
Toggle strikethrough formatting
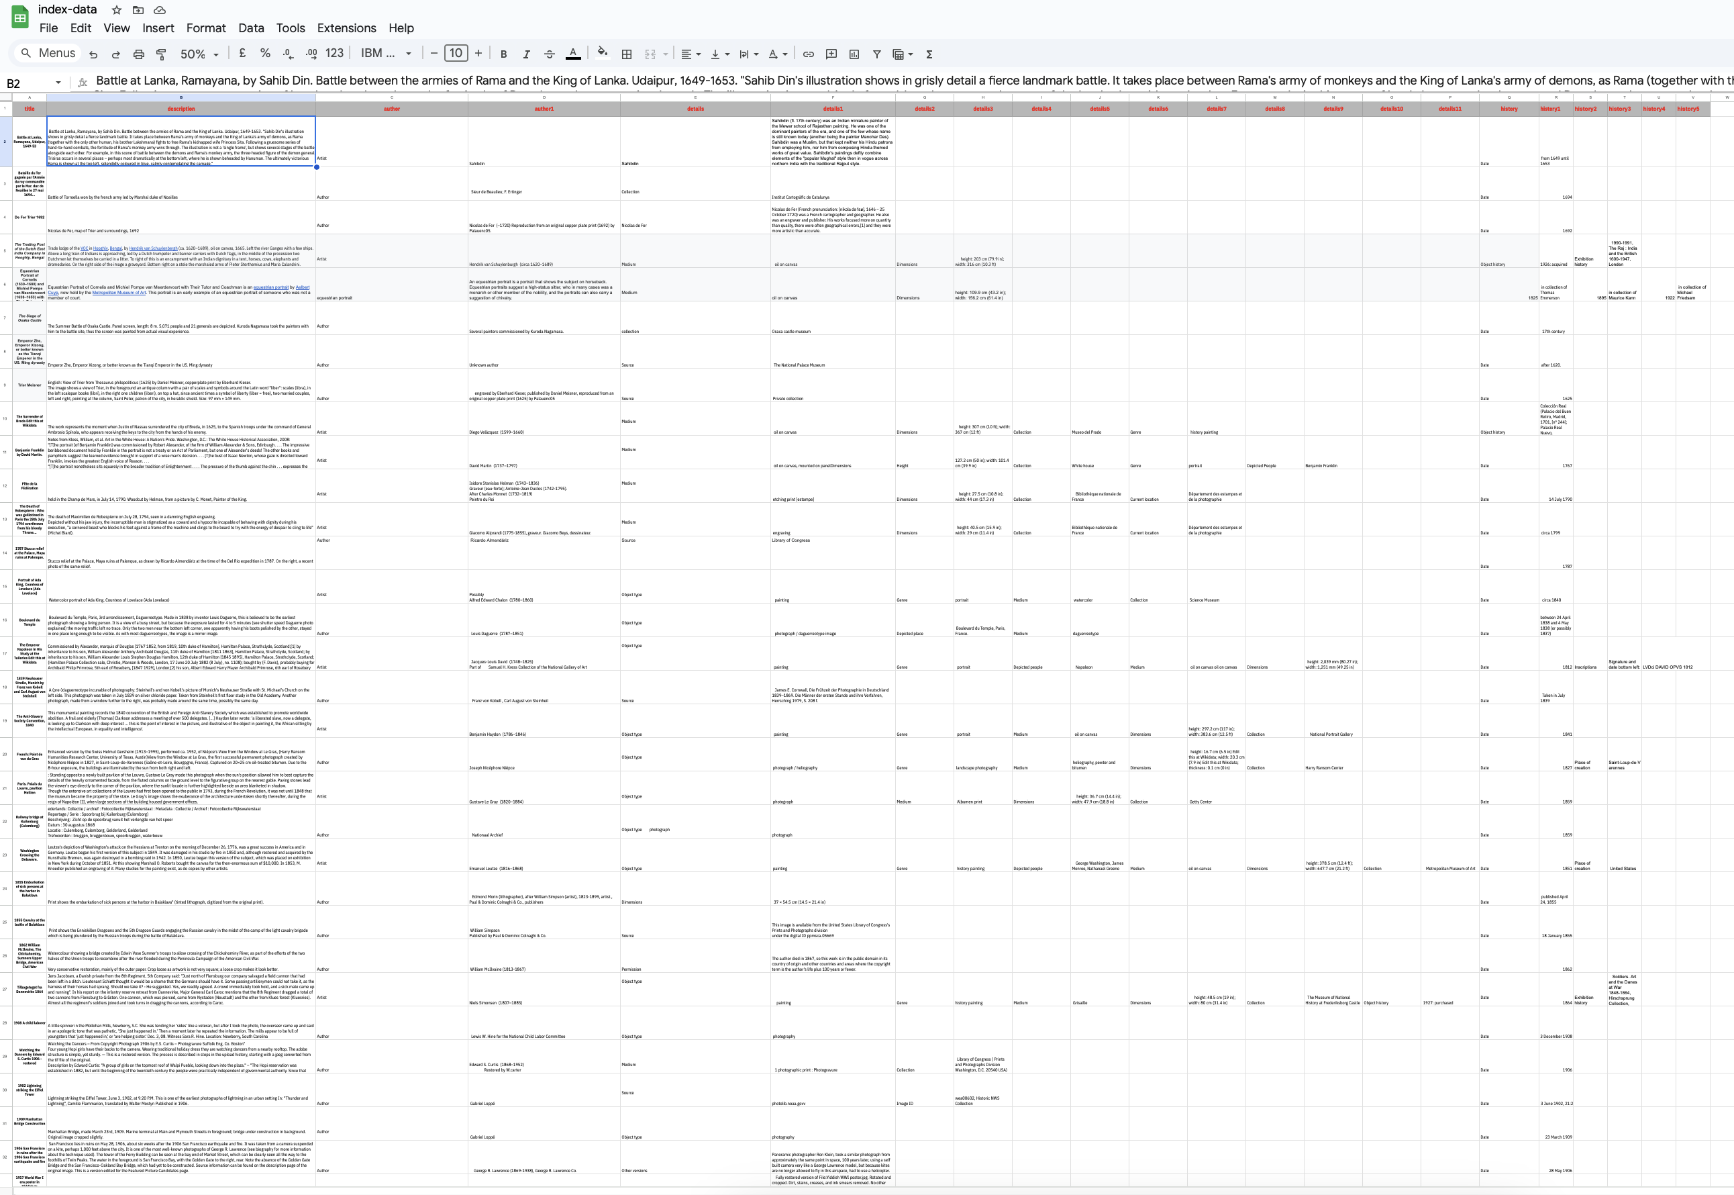(x=550, y=54)
